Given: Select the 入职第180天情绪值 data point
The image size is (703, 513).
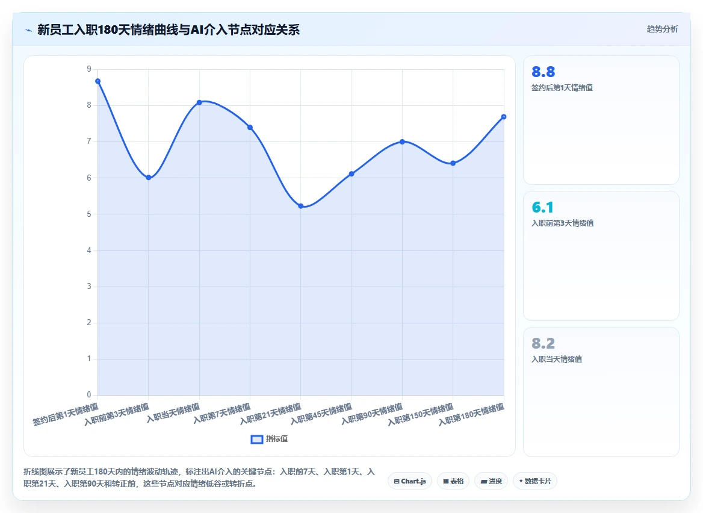Looking at the screenshot, I should click(504, 117).
